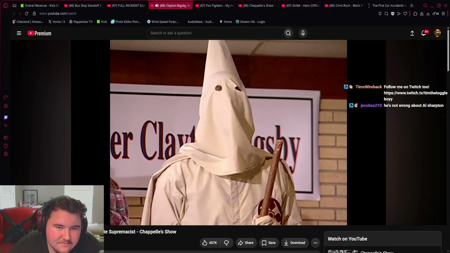
Task: Open Kick bookmark
Action: (102, 22)
